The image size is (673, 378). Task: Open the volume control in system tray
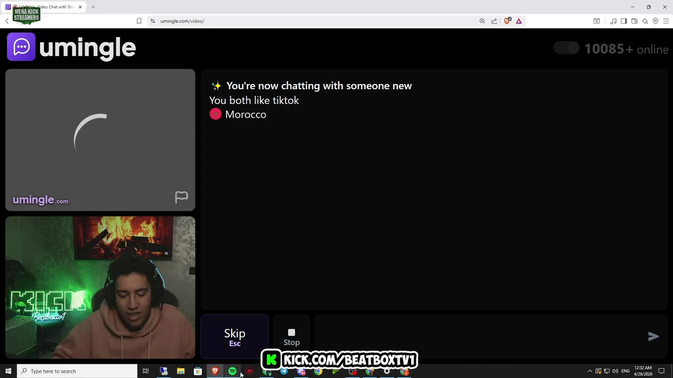tap(615, 371)
